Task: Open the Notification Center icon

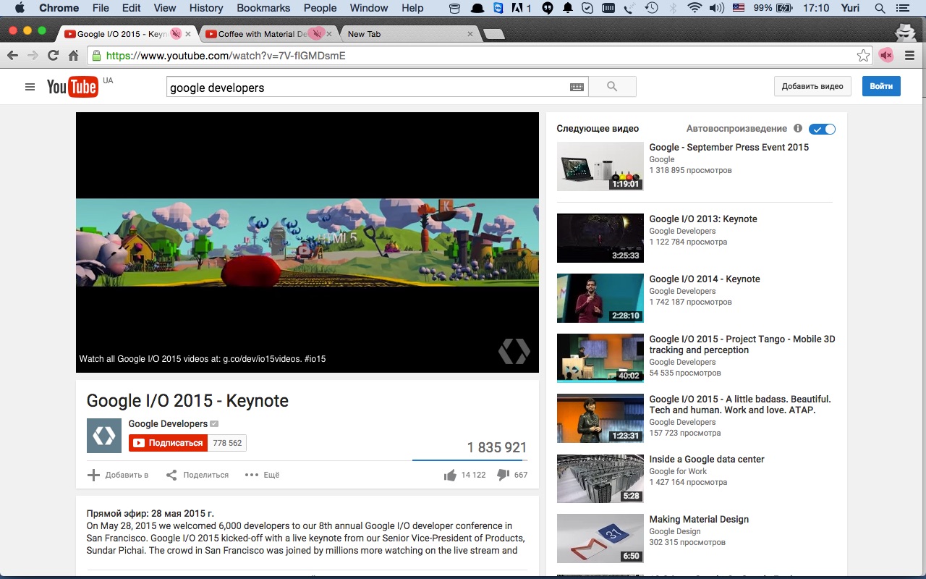Action: point(901,8)
